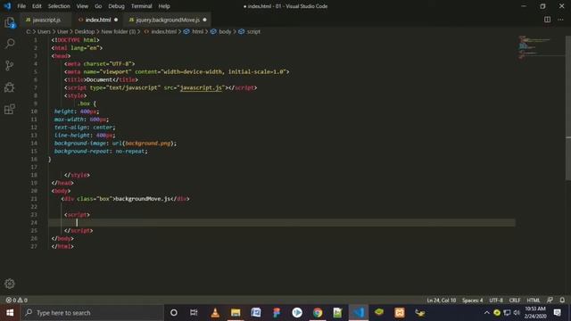Open the notifications bell in status bar
571x321 pixels.
pos(562,300)
